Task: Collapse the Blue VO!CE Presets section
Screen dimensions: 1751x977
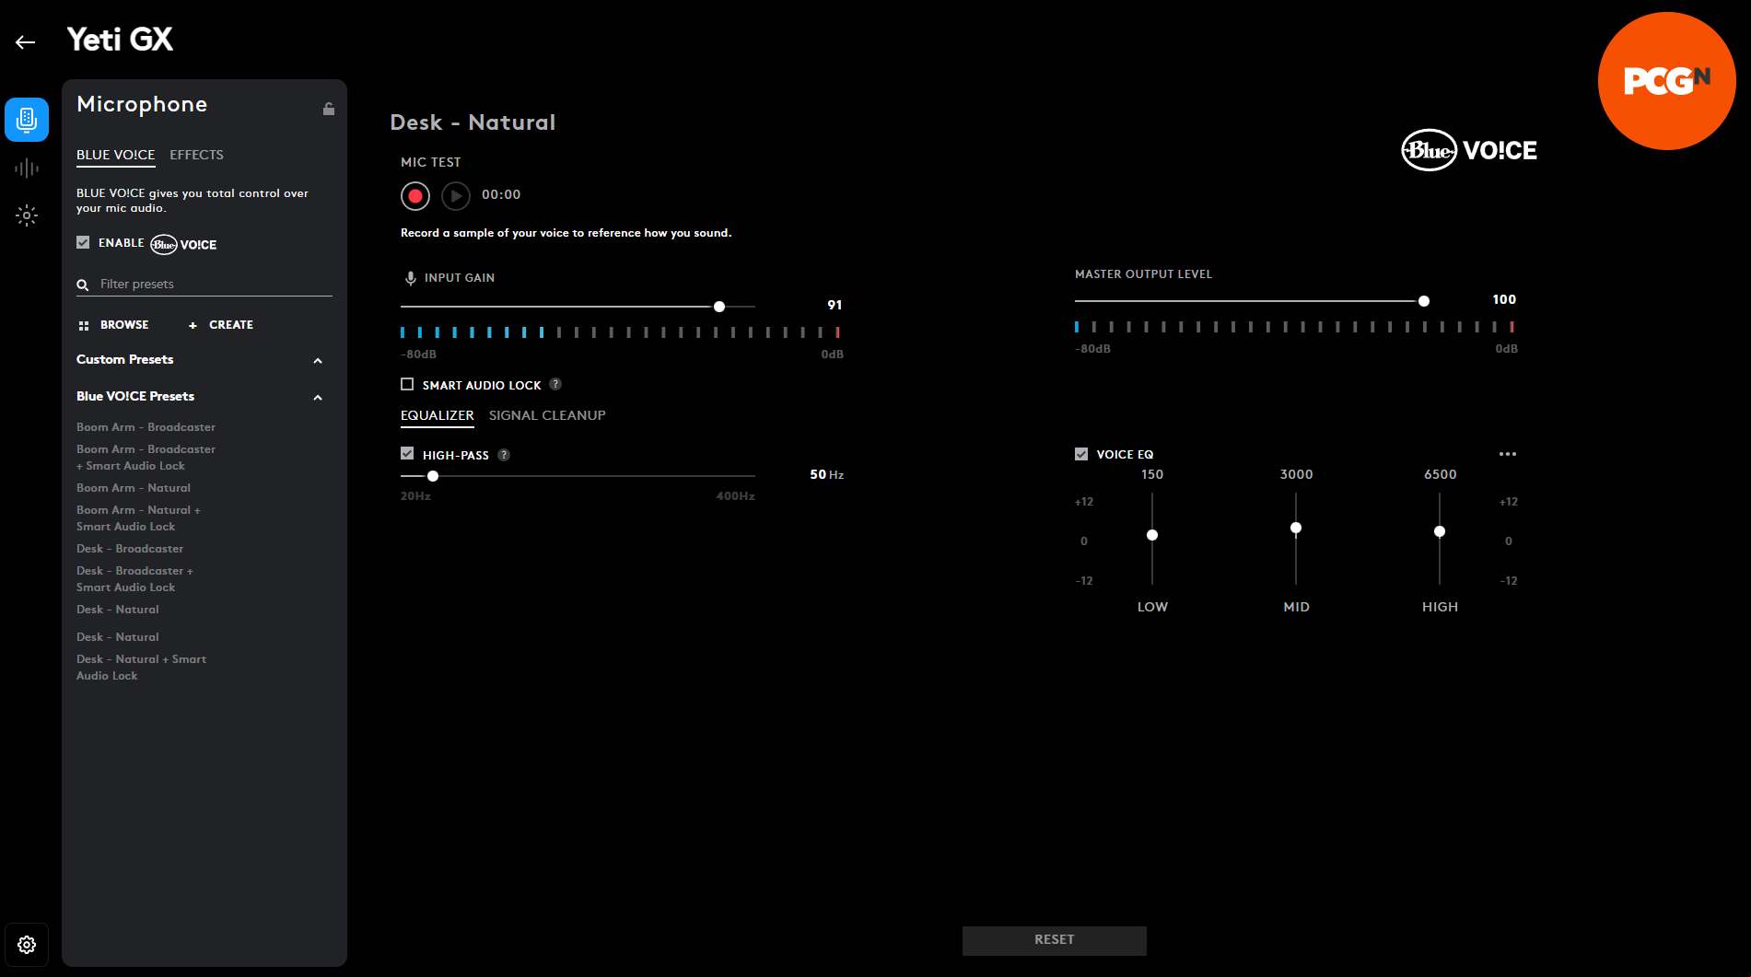Action: pos(318,397)
